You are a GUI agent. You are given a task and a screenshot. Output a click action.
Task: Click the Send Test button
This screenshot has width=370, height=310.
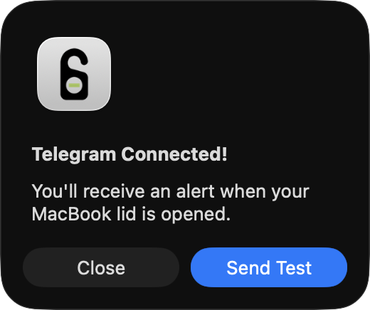click(x=269, y=267)
